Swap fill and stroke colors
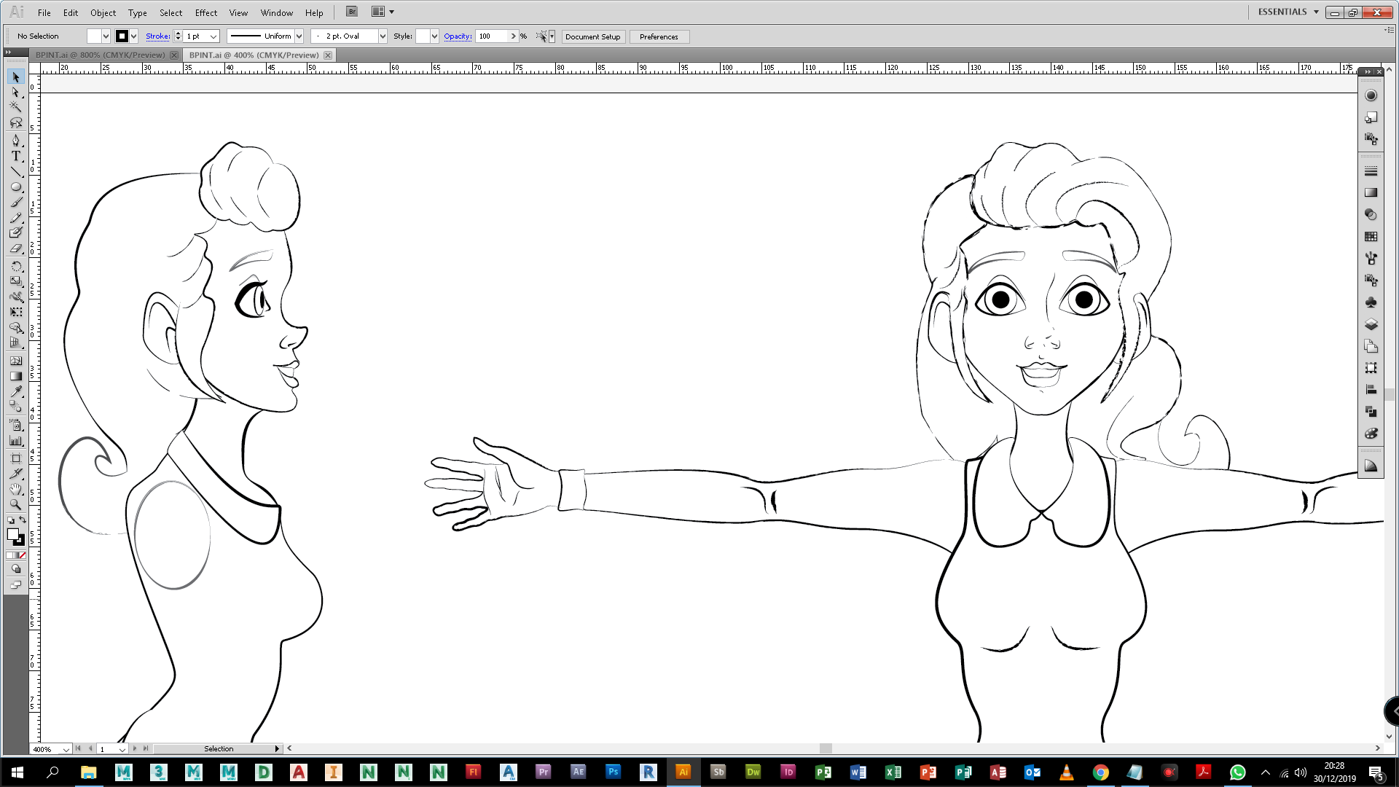1399x787 pixels. [x=23, y=520]
